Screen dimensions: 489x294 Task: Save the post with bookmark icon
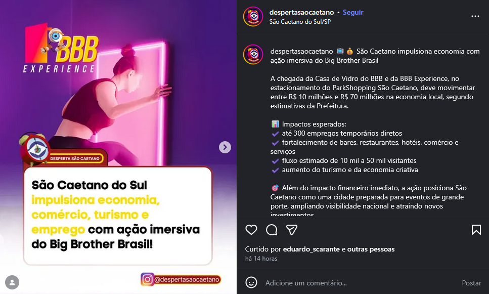pyautogui.click(x=476, y=230)
